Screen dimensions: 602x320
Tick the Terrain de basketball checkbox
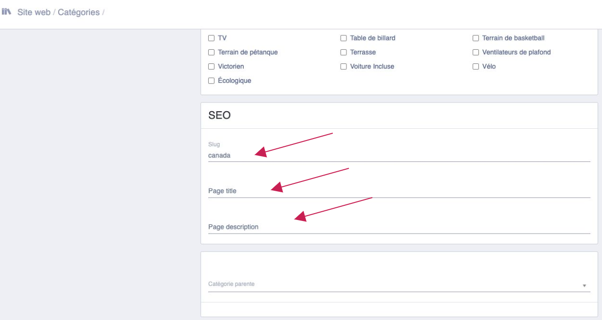click(x=475, y=38)
